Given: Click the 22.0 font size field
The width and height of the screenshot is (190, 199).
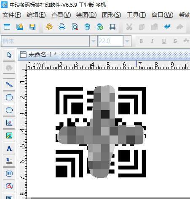Looking at the screenshot, I should click(x=110, y=41).
